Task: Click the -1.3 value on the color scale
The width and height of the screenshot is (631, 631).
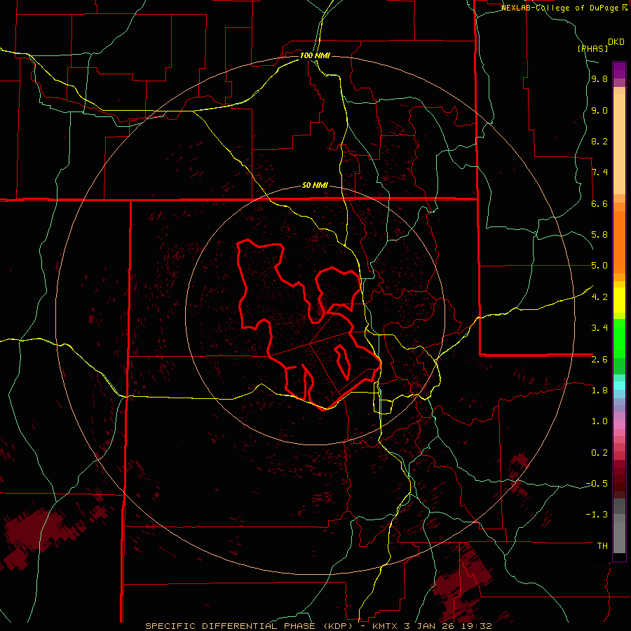Action: coord(597,515)
